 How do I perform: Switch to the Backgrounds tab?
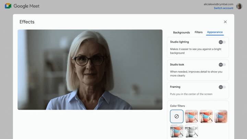tap(181, 32)
